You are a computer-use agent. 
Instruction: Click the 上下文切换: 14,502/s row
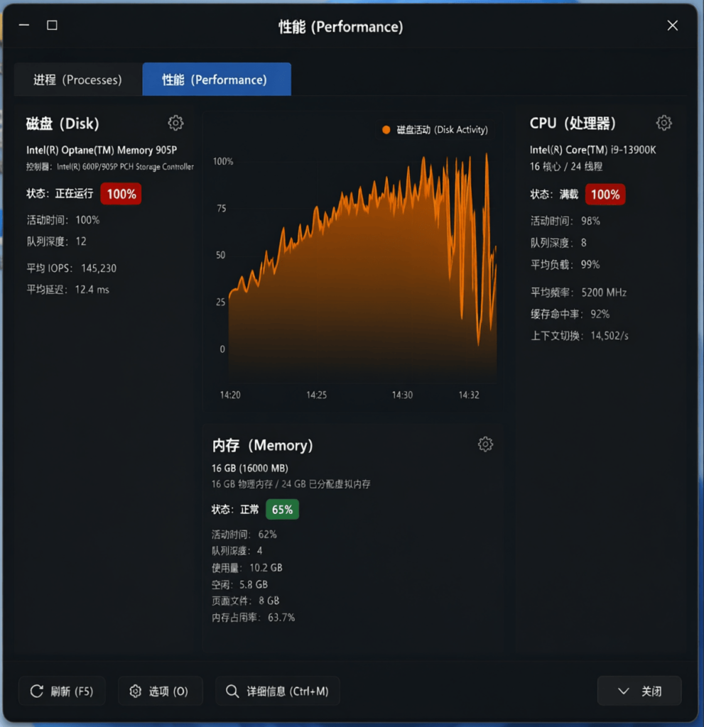coord(579,336)
